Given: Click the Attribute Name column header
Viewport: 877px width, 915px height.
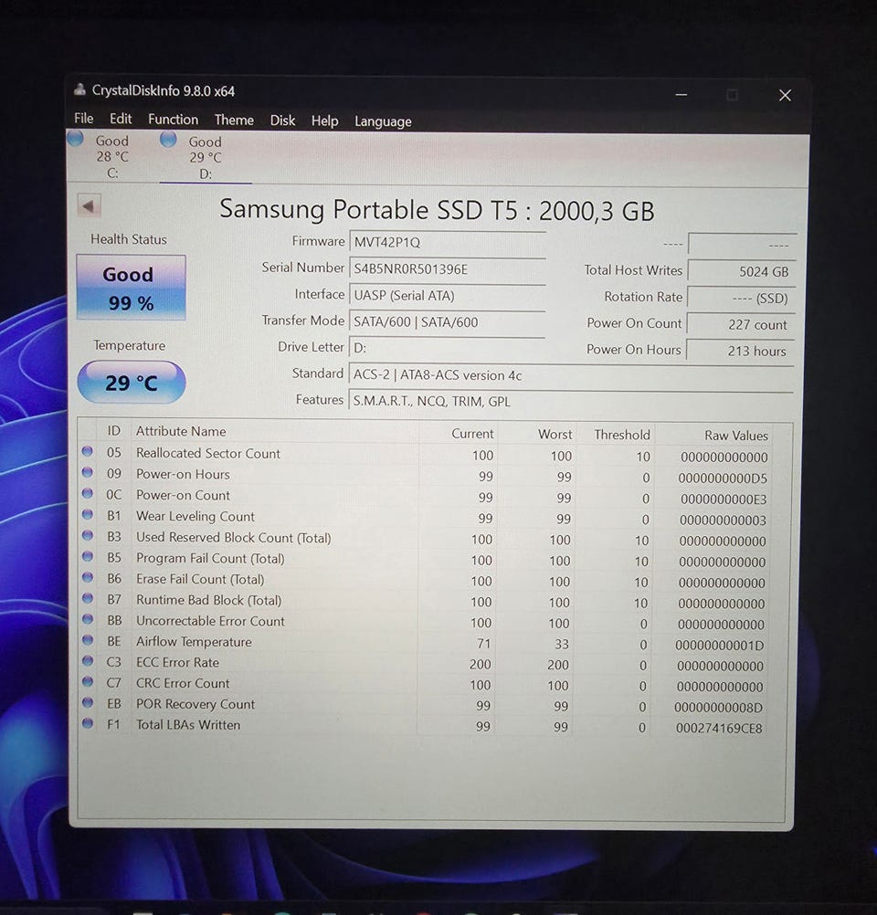Looking at the screenshot, I should click(181, 431).
